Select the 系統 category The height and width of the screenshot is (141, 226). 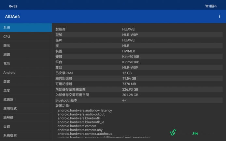coord(26,28)
